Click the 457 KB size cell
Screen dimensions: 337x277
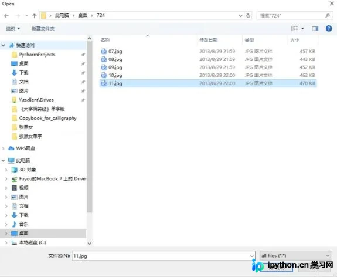click(x=307, y=52)
